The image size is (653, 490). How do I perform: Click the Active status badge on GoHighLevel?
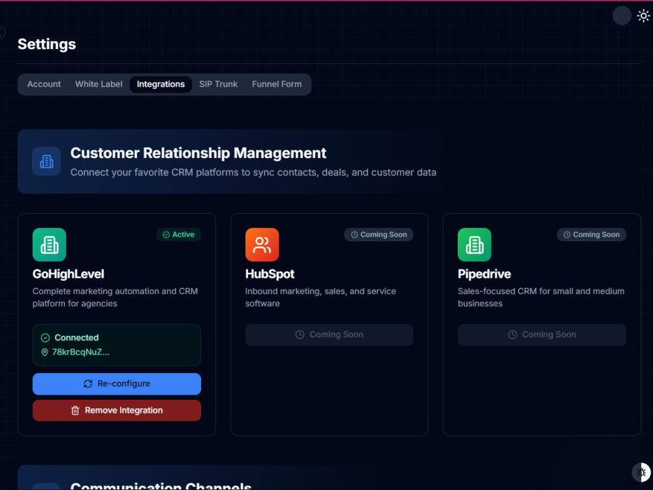179,235
